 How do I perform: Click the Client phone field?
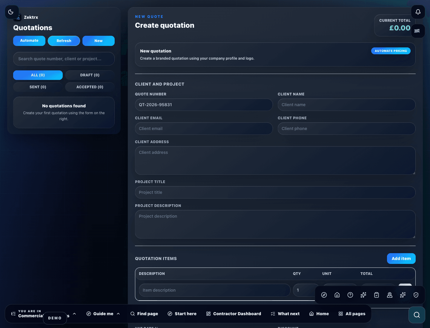347,129
